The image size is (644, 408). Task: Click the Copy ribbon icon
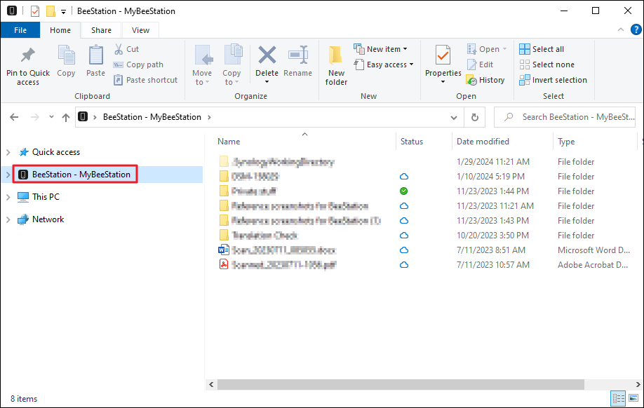(x=66, y=56)
